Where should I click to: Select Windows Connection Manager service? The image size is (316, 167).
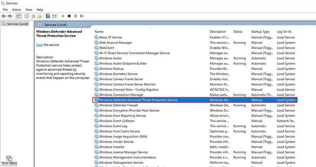pos(121,95)
